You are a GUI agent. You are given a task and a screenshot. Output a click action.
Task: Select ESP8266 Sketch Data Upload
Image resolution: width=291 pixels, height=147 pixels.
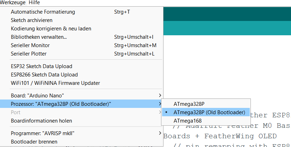tap(82, 75)
